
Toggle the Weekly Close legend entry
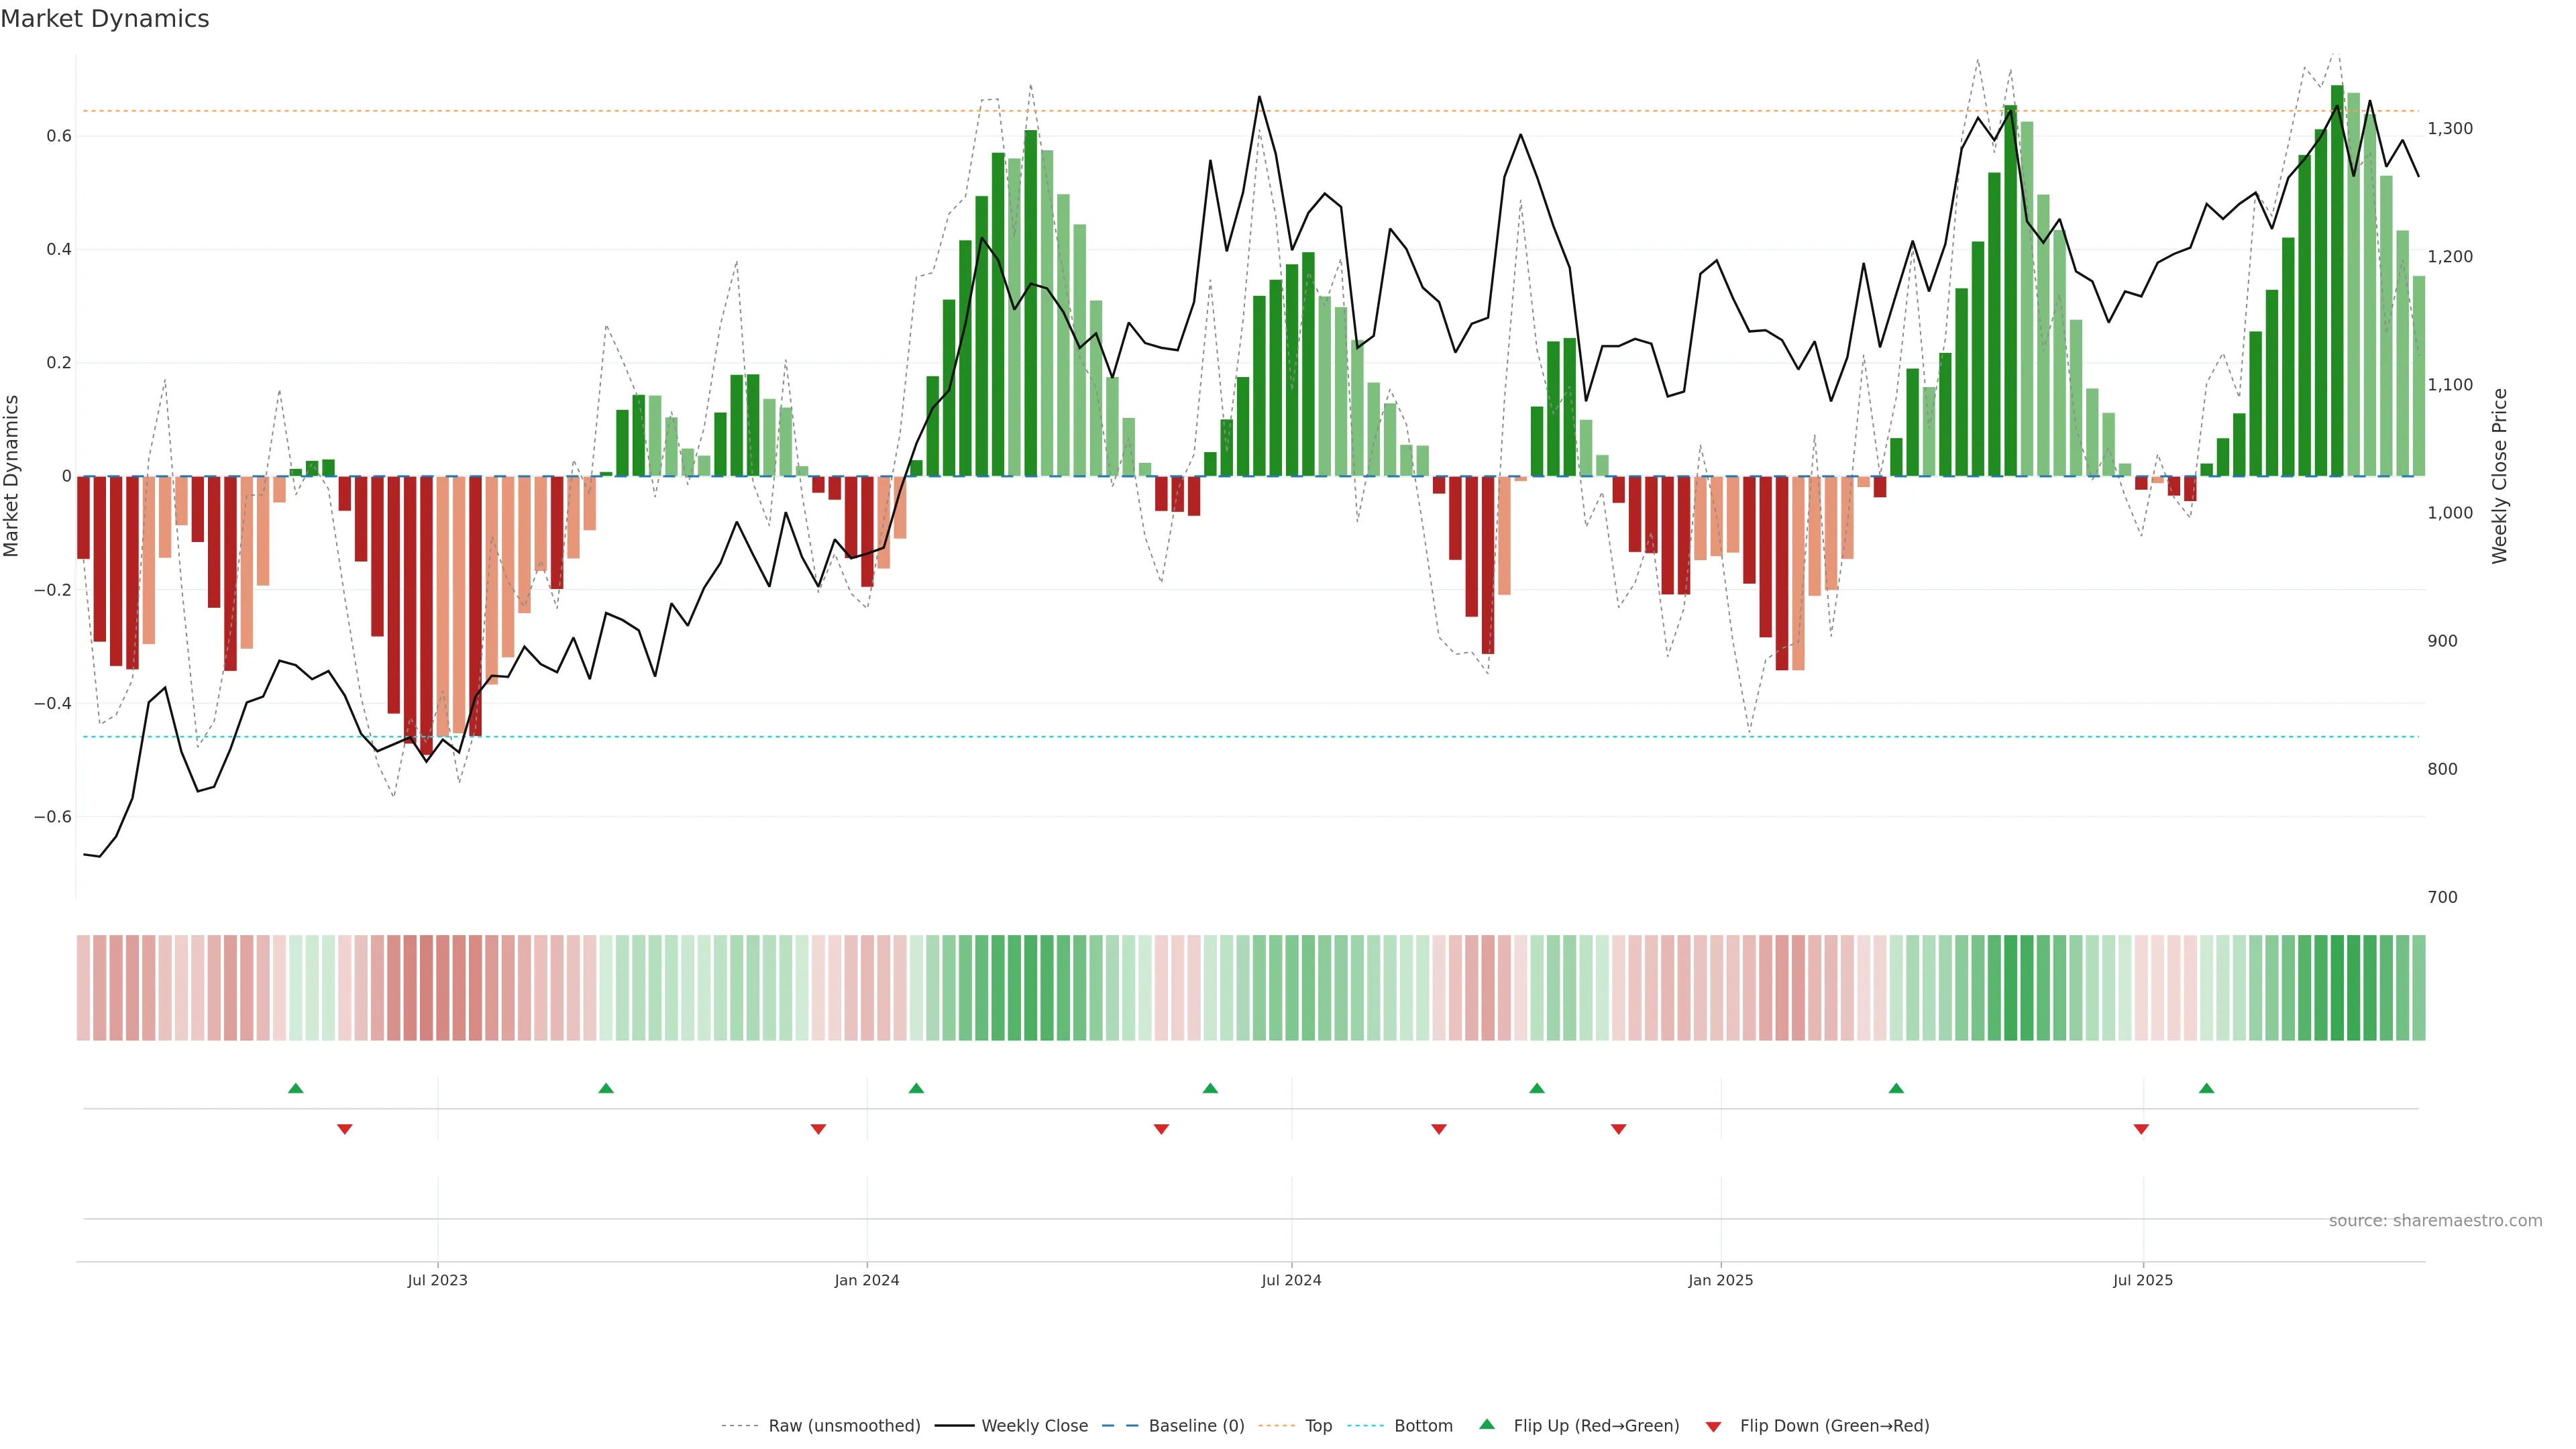pos(1034,1426)
